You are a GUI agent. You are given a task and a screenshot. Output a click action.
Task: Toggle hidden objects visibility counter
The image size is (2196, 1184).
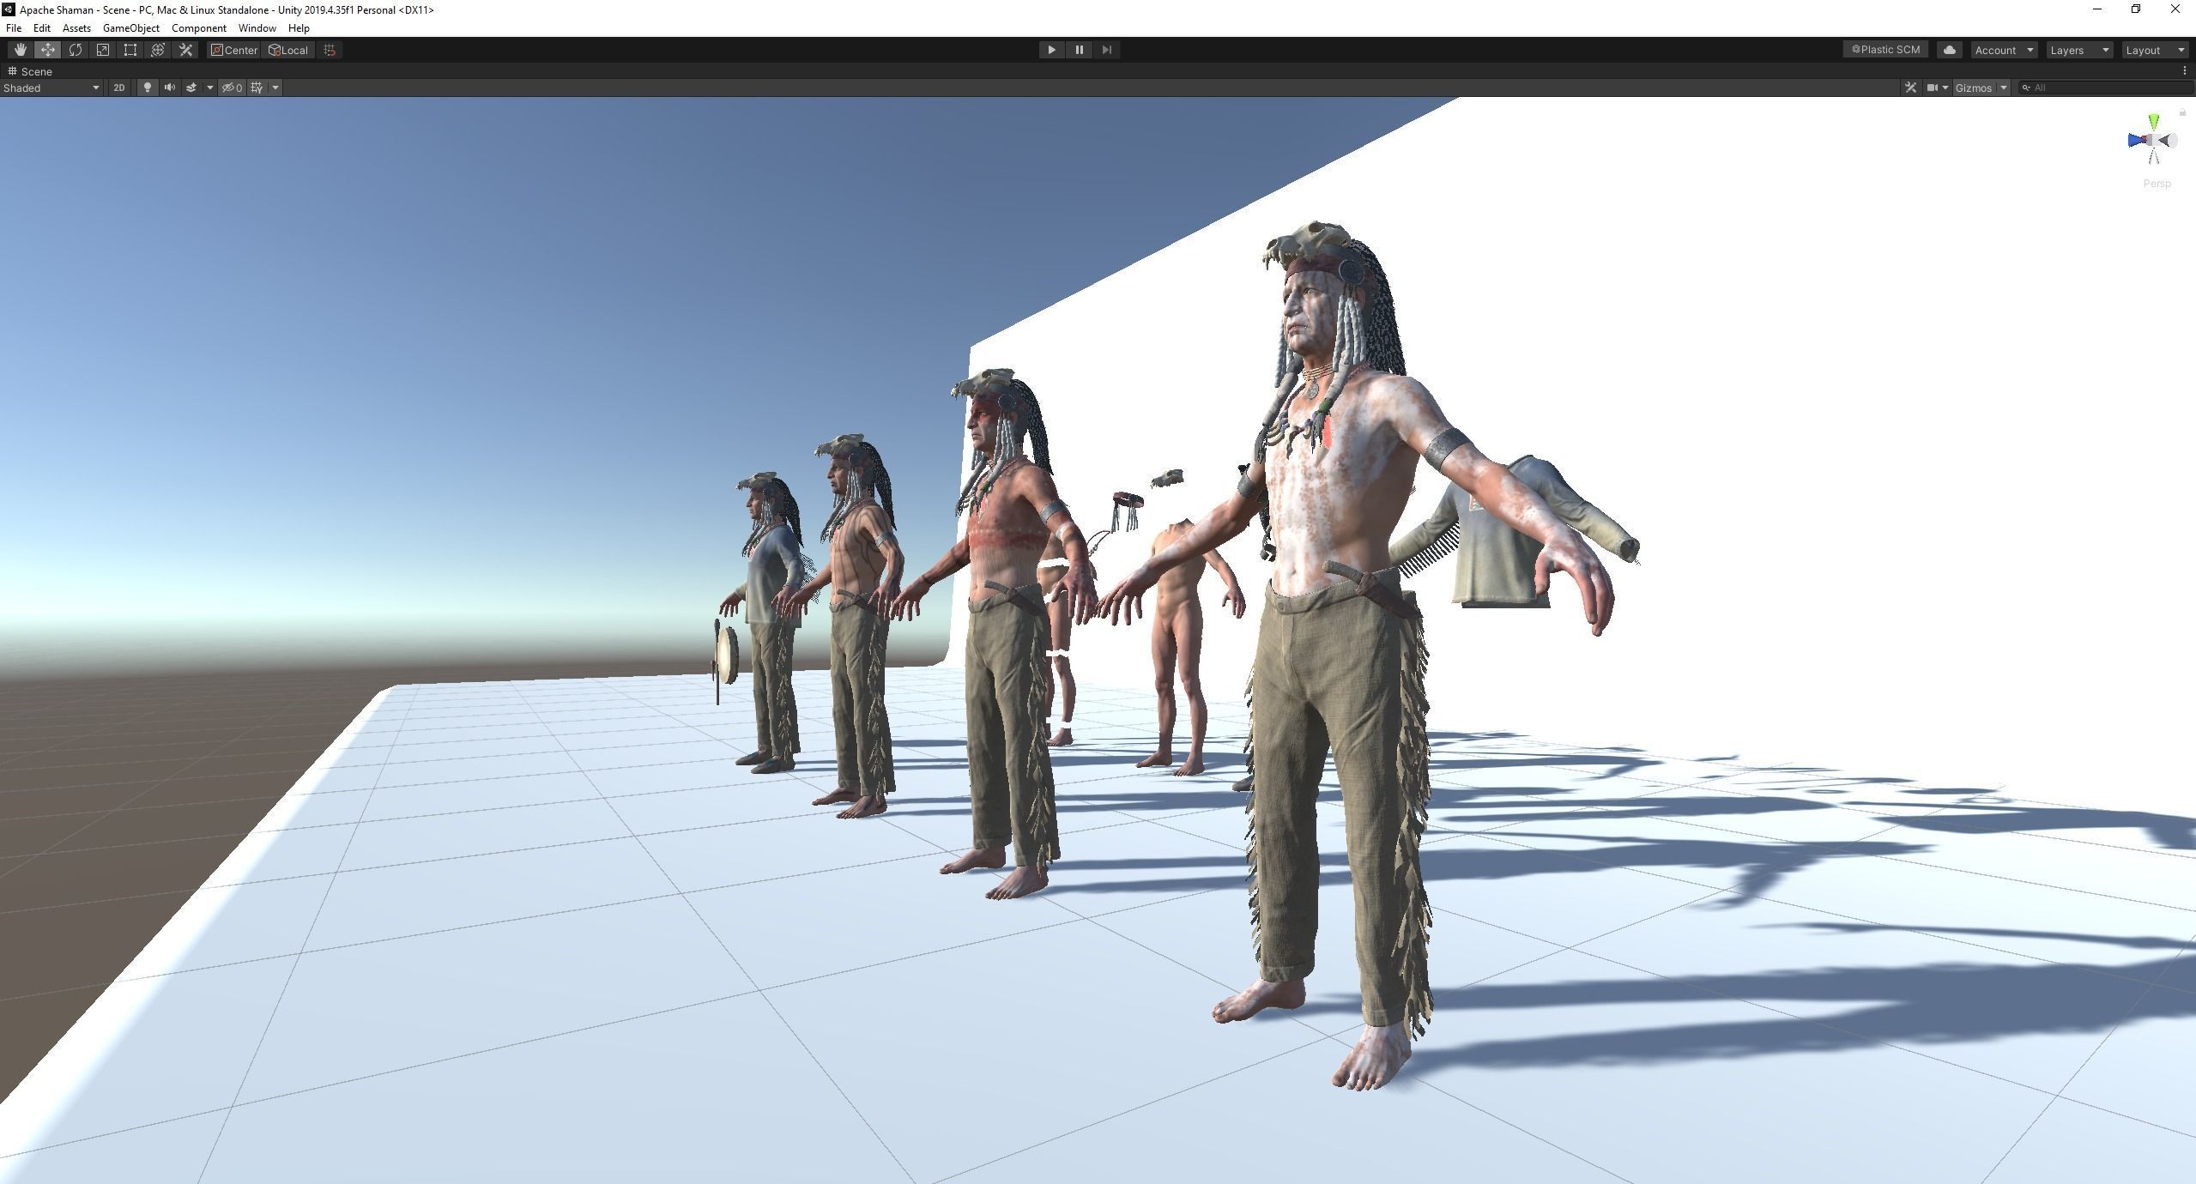[232, 88]
